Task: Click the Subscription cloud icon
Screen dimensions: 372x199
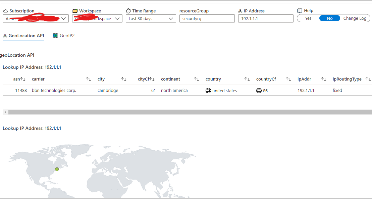Action: (x=5, y=11)
